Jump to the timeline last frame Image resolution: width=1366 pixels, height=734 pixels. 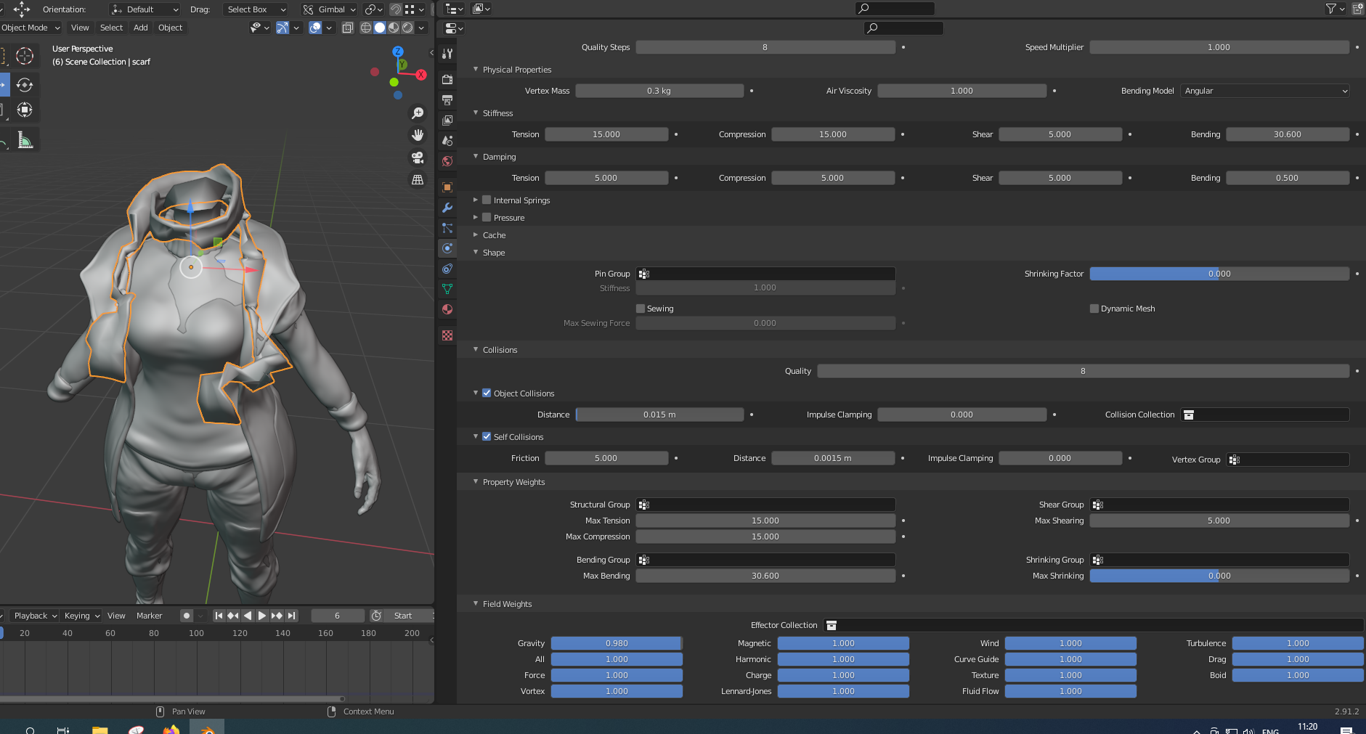point(291,616)
